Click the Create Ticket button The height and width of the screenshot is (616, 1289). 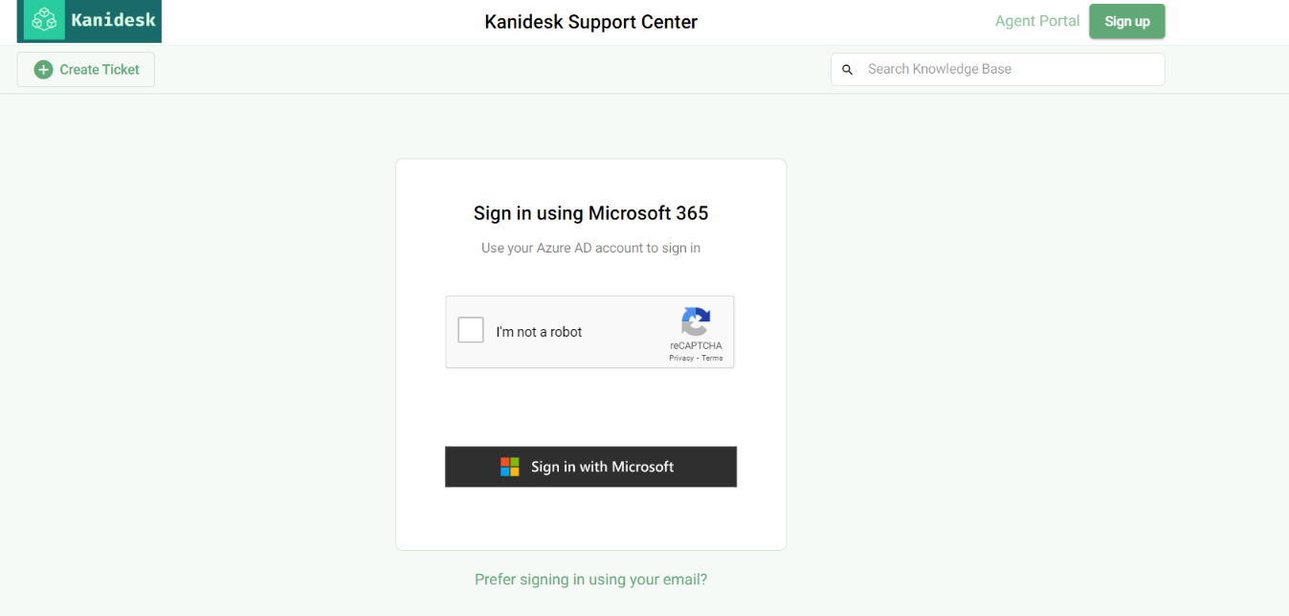(85, 69)
